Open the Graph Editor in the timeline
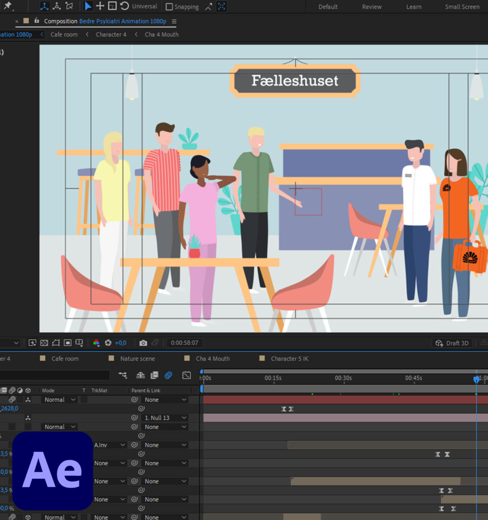 (186, 375)
